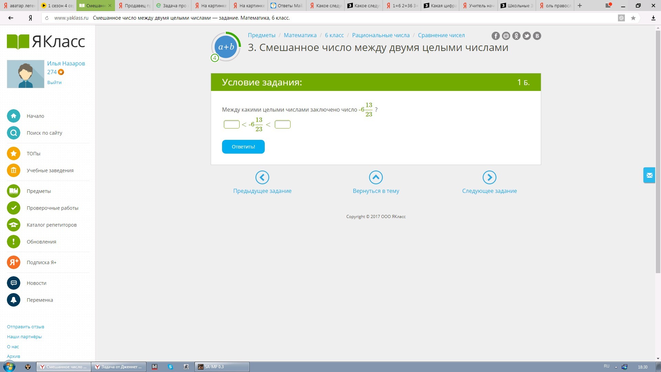This screenshot has height=372, width=661.
Task: Click the Переменка bell icon
Action: coord(13,300)
